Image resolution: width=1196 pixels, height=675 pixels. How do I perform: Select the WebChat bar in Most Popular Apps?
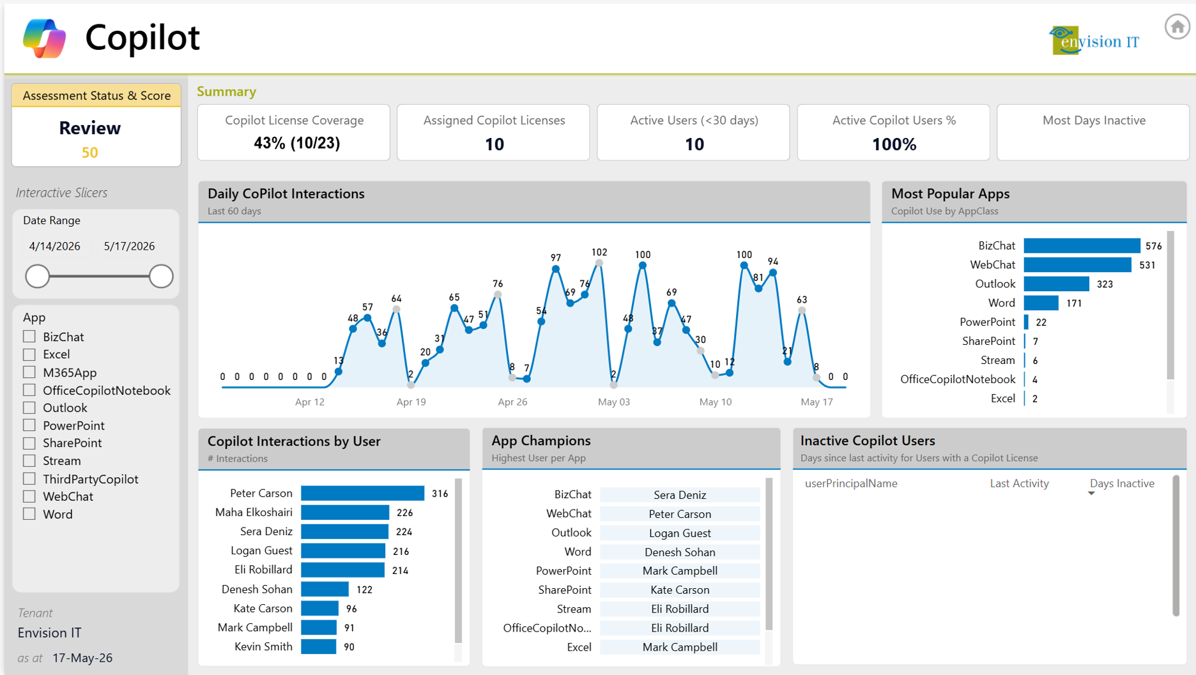[x=1078, y=265]
